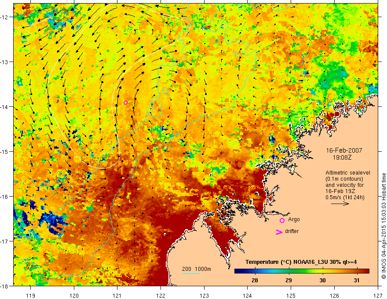
Task: Click longitude axis label '125'
Action: point(291,295)
